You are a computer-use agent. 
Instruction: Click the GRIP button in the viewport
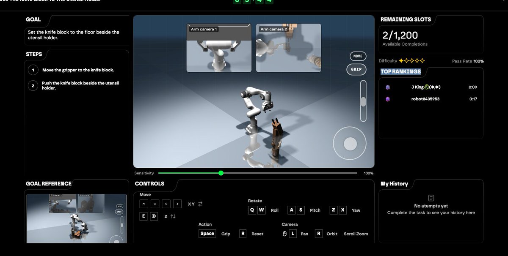coord(356,69)
